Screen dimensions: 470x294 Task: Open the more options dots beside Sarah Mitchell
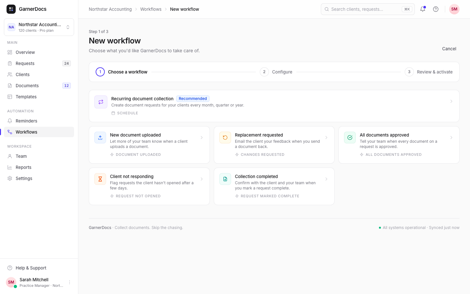[70, 282]
